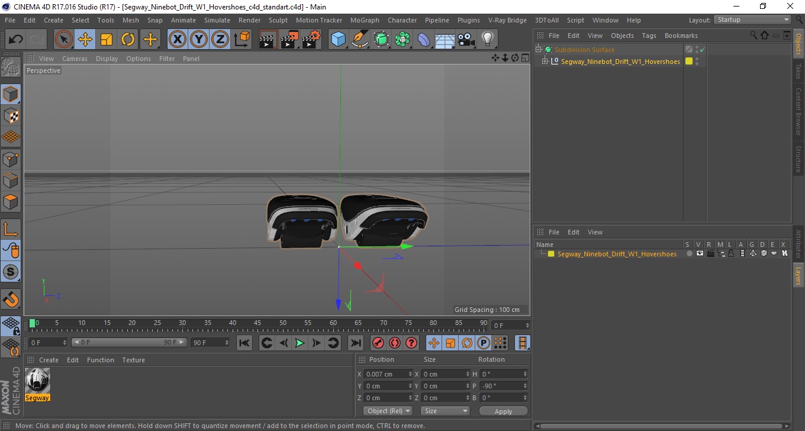Click the Undo arrow icon
This screenshot has width=805, height=431.
(x=16, y=40)
